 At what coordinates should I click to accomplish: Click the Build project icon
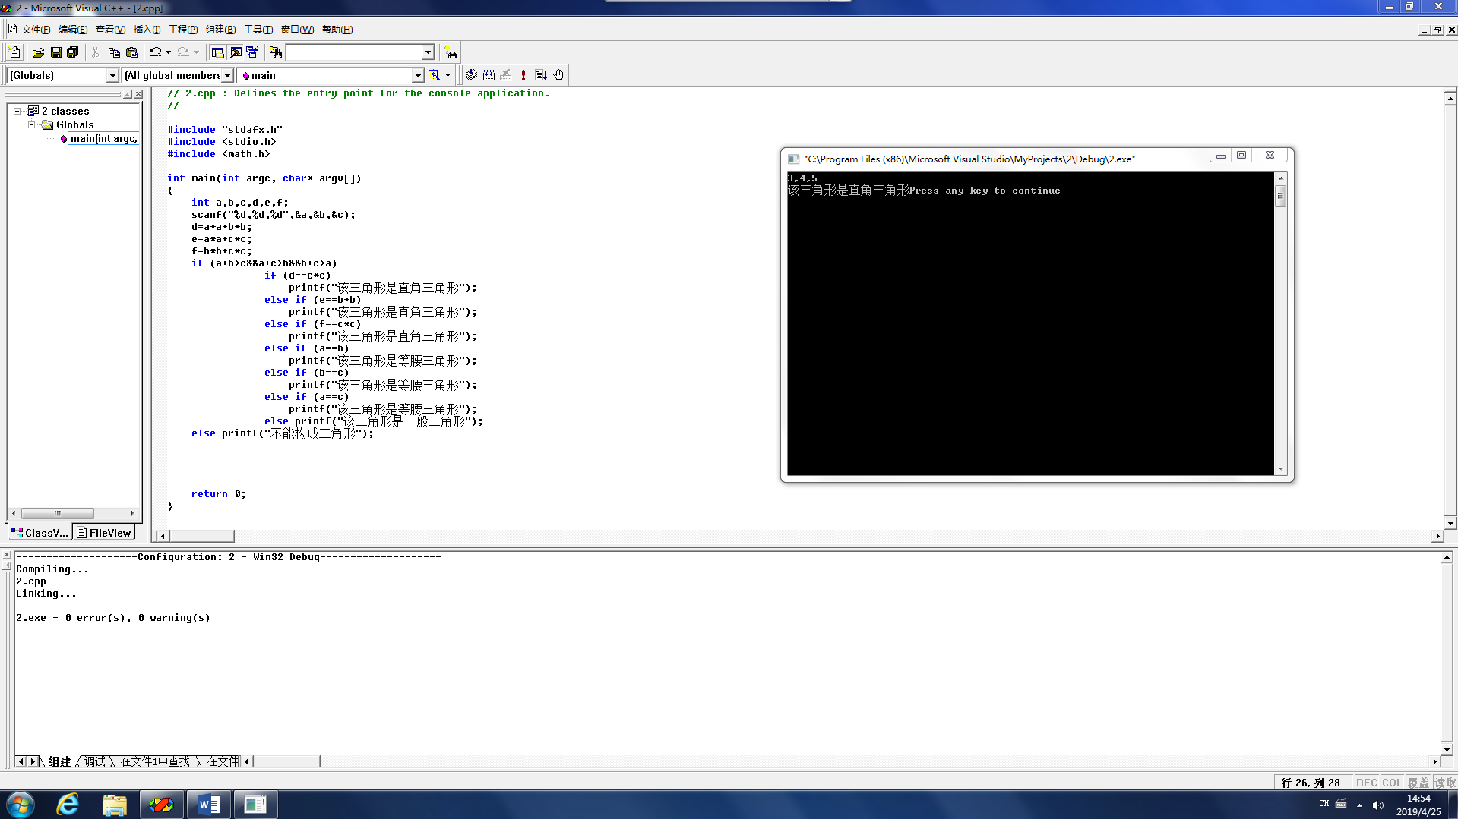(x=489, y=75)
